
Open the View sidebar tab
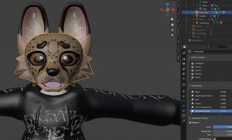(178, 21)
